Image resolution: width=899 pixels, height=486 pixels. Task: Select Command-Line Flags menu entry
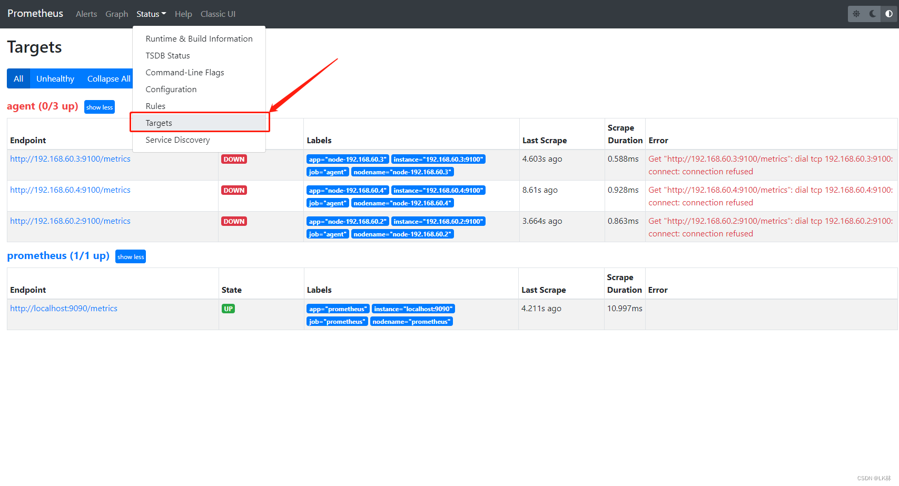(x=199, y=73)
